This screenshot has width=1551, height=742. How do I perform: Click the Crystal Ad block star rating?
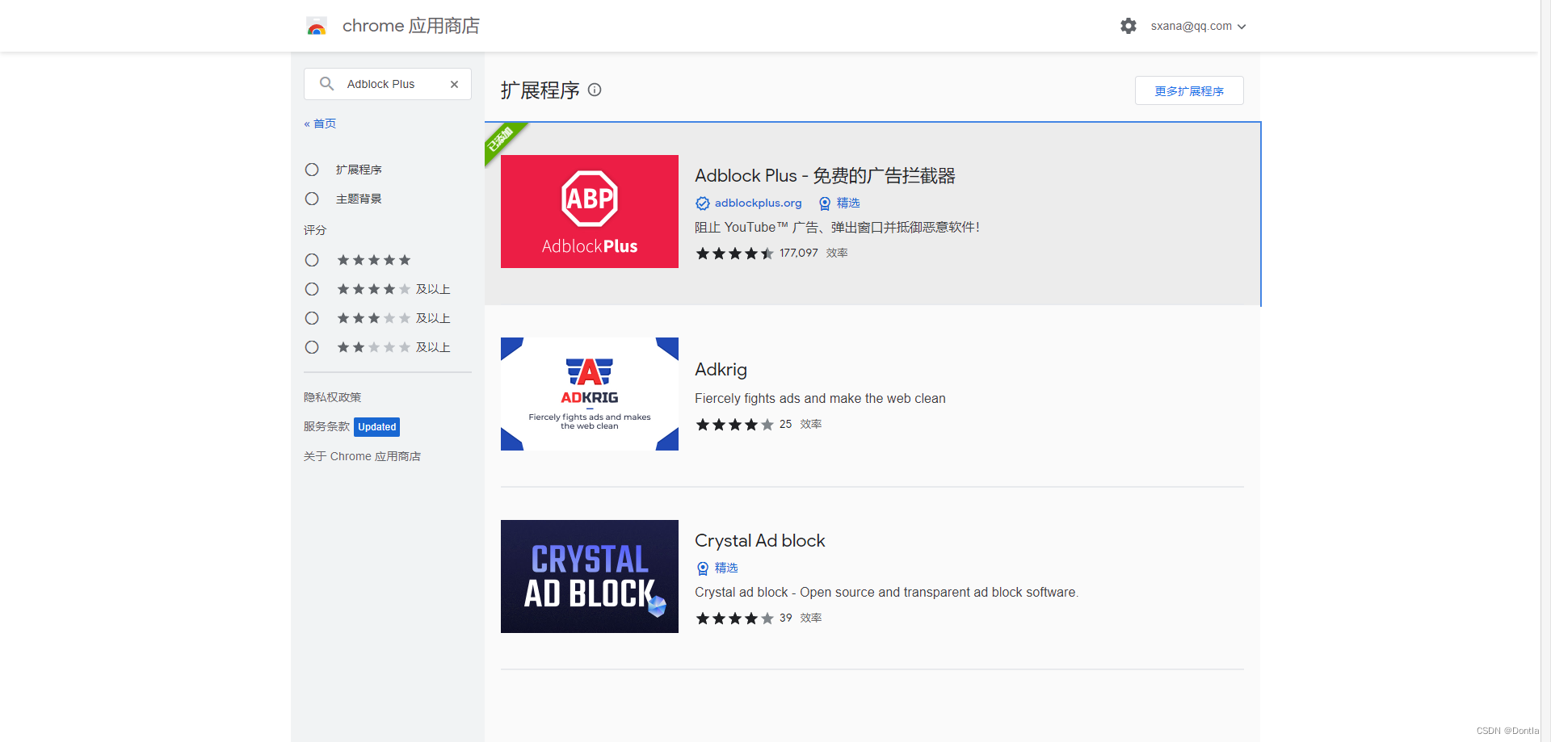(734, 618)
